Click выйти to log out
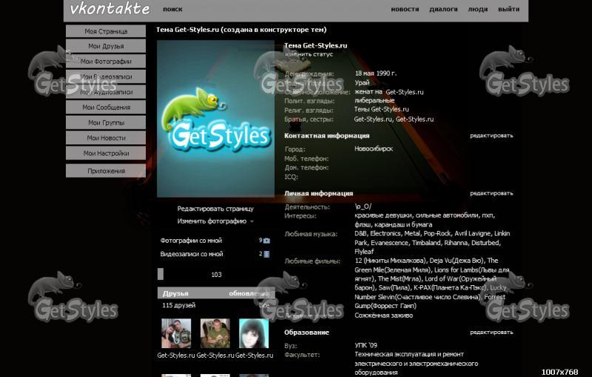592x377 pixels. pyautogui.click(x=508, y=10)
